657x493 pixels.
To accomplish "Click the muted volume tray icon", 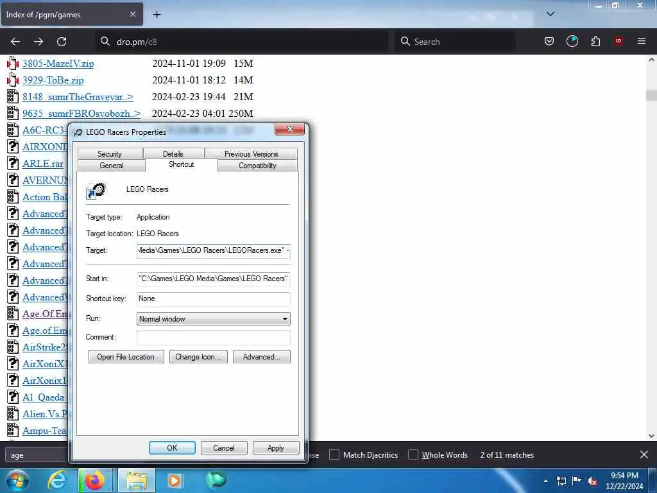I will pyautogui.click(x=592, y=481).
